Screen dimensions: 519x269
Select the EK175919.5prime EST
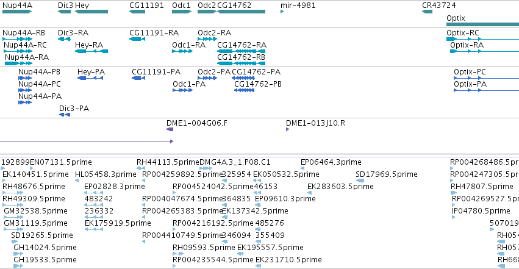tap(118, 224)
